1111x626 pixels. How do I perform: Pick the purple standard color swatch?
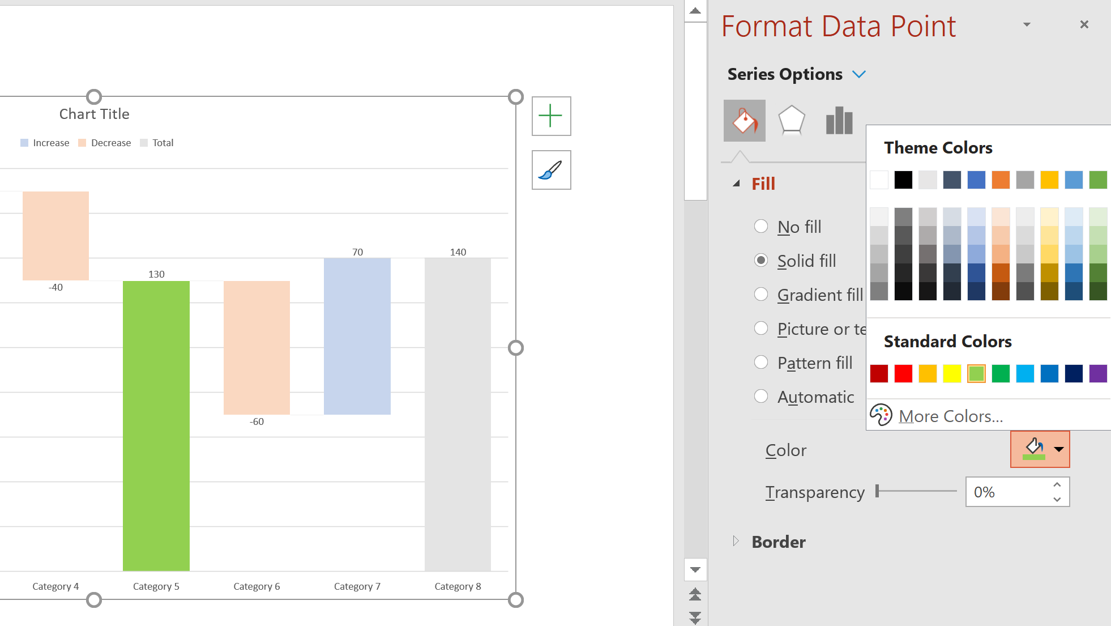1097,374
